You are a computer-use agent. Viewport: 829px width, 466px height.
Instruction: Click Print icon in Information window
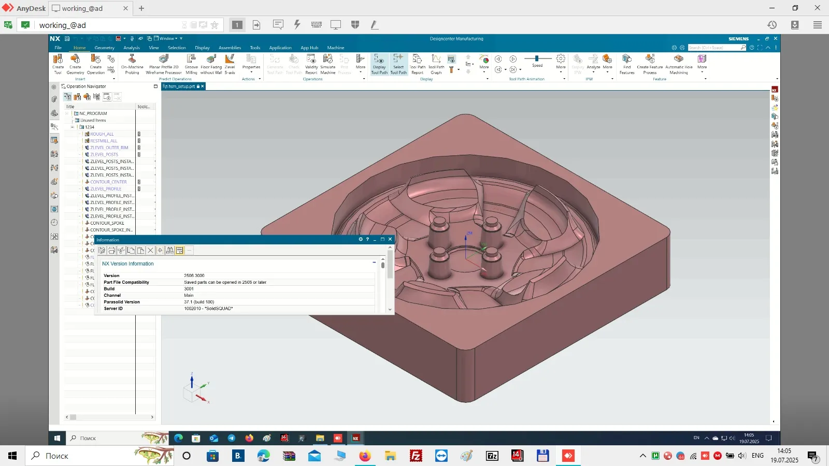click(111, 250)
